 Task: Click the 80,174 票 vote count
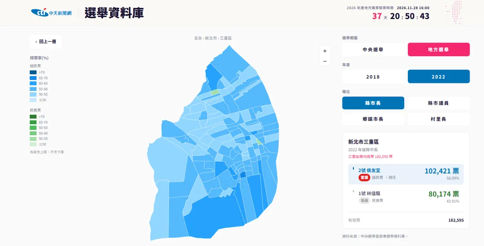444,194
